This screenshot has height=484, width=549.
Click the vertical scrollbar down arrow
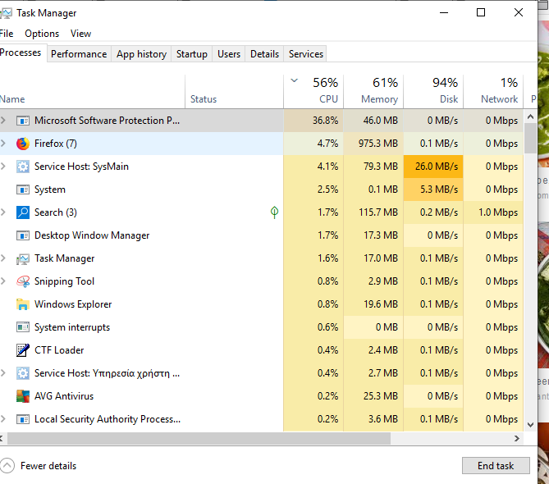tap(530, 425)
